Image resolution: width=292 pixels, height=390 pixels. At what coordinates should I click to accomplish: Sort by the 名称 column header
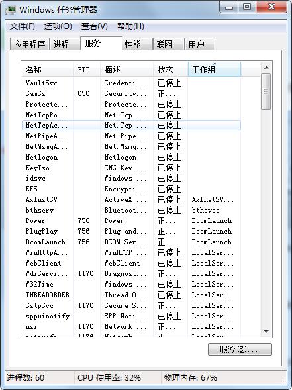[x=47, y=70]
